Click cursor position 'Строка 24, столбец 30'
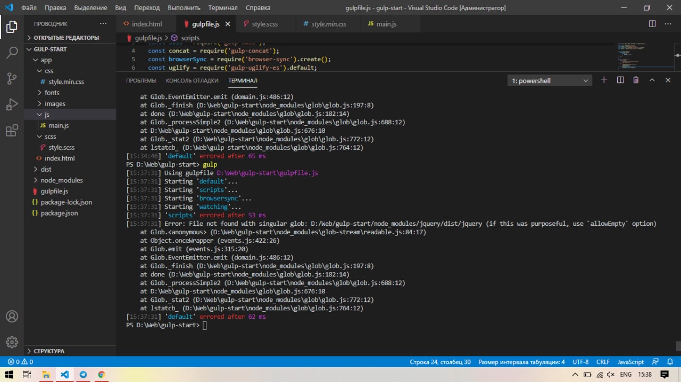 [x=440, y=362]
